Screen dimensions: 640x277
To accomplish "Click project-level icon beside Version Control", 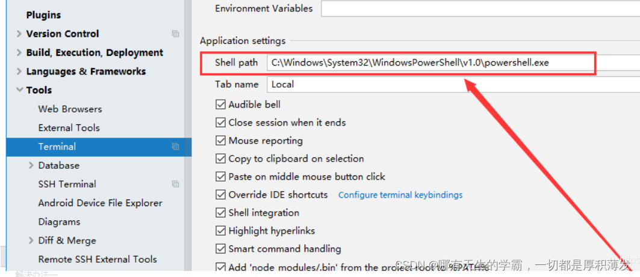I will click(176, 34).
